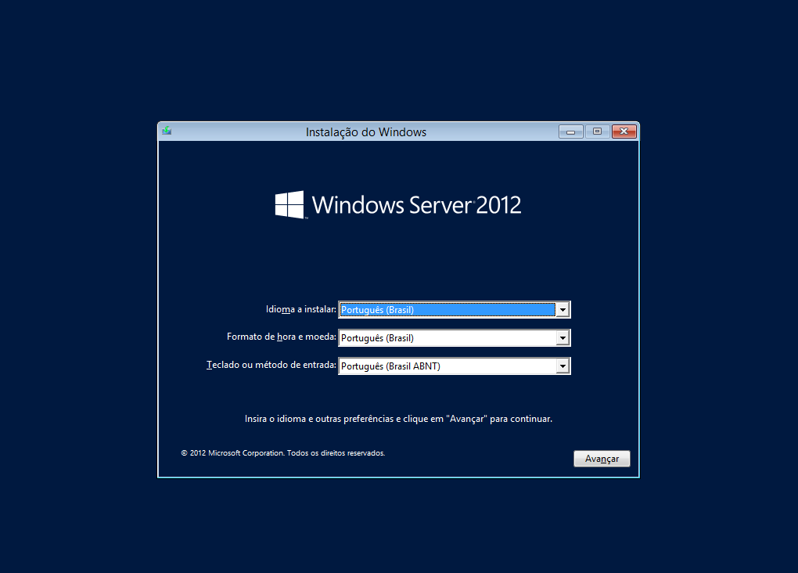Click the Avançar button

602,459
